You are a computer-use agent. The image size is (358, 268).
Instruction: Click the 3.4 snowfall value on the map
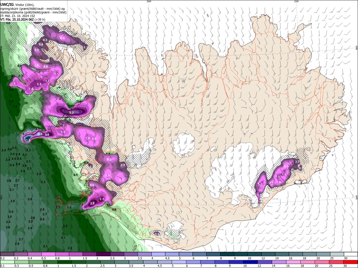47,135
